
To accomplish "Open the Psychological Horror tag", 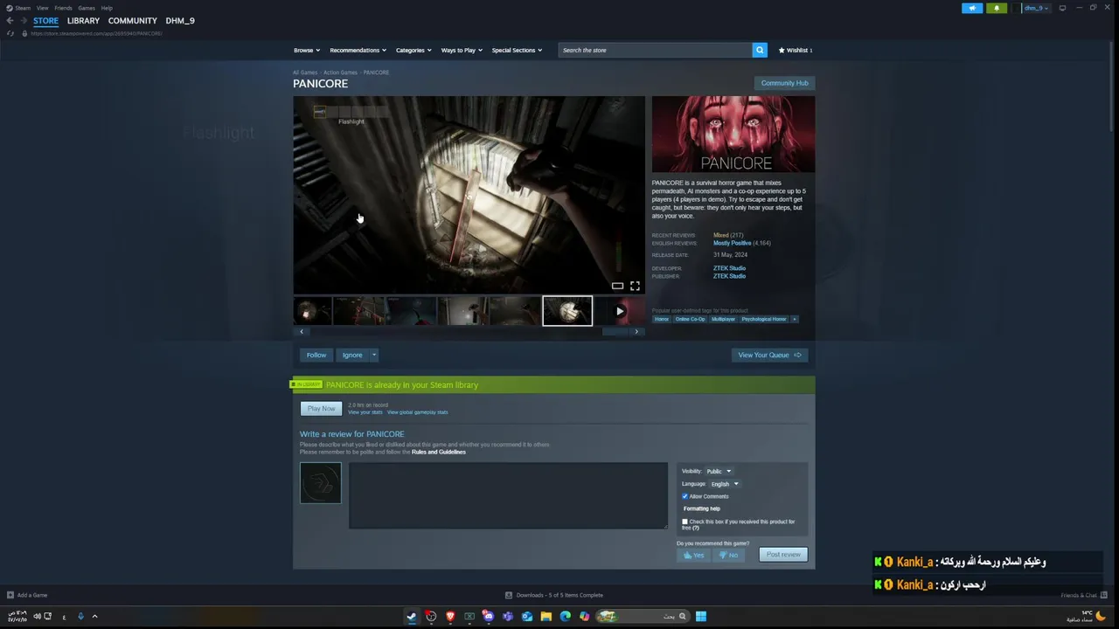I will click(x=764, y=319).
